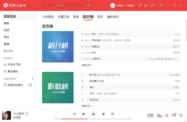
Task: Open the skin theme shirt icon
Action: pos(140,6)
